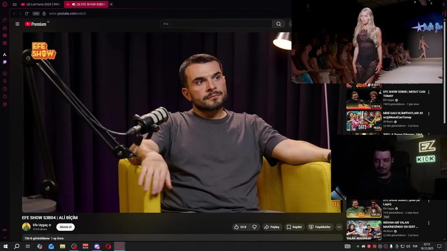Open the notification center icon

439,246
